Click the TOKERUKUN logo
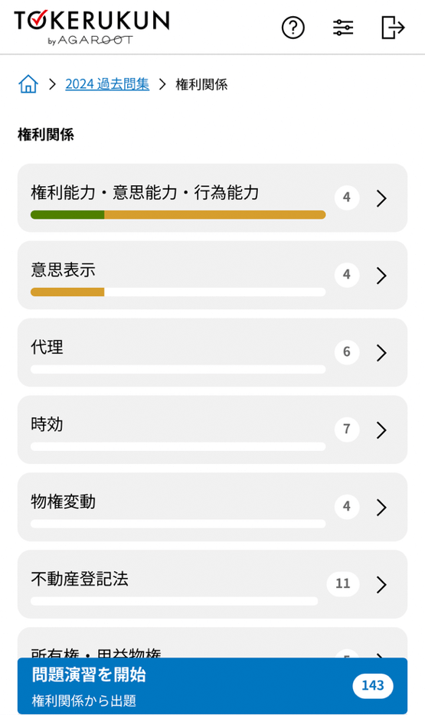This screenshot has height=715, width=425. click(92, 28)
